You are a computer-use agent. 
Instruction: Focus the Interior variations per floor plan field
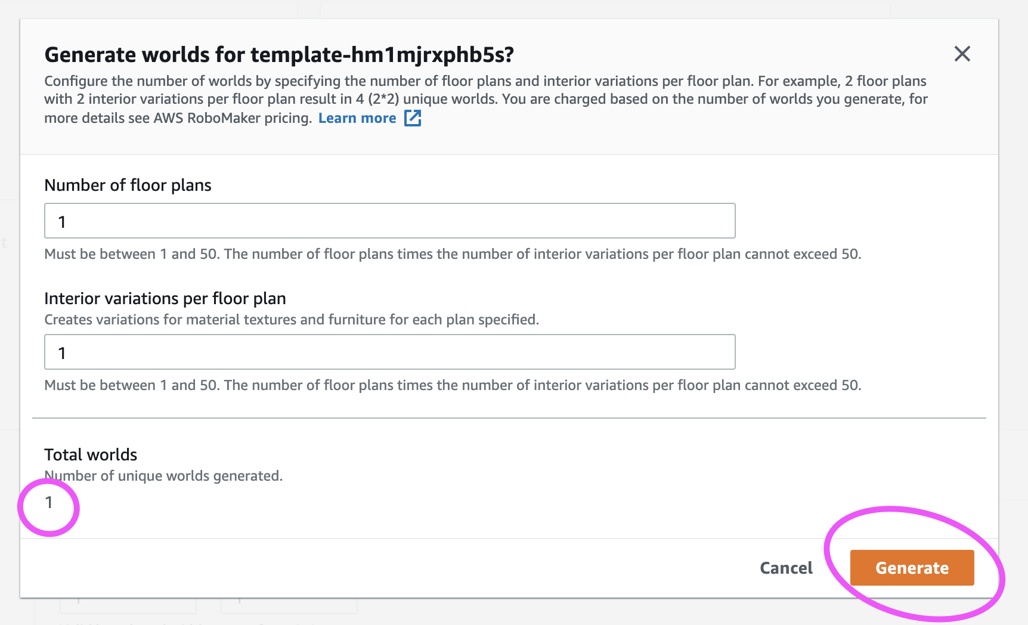click(x=390, y=352)
